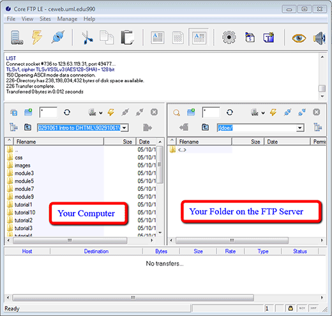Image resolution: width=332 pixels, height=316 pixels.
Task: Click the remote pane lightning transfer icon
Action: [x=273, y=112]
